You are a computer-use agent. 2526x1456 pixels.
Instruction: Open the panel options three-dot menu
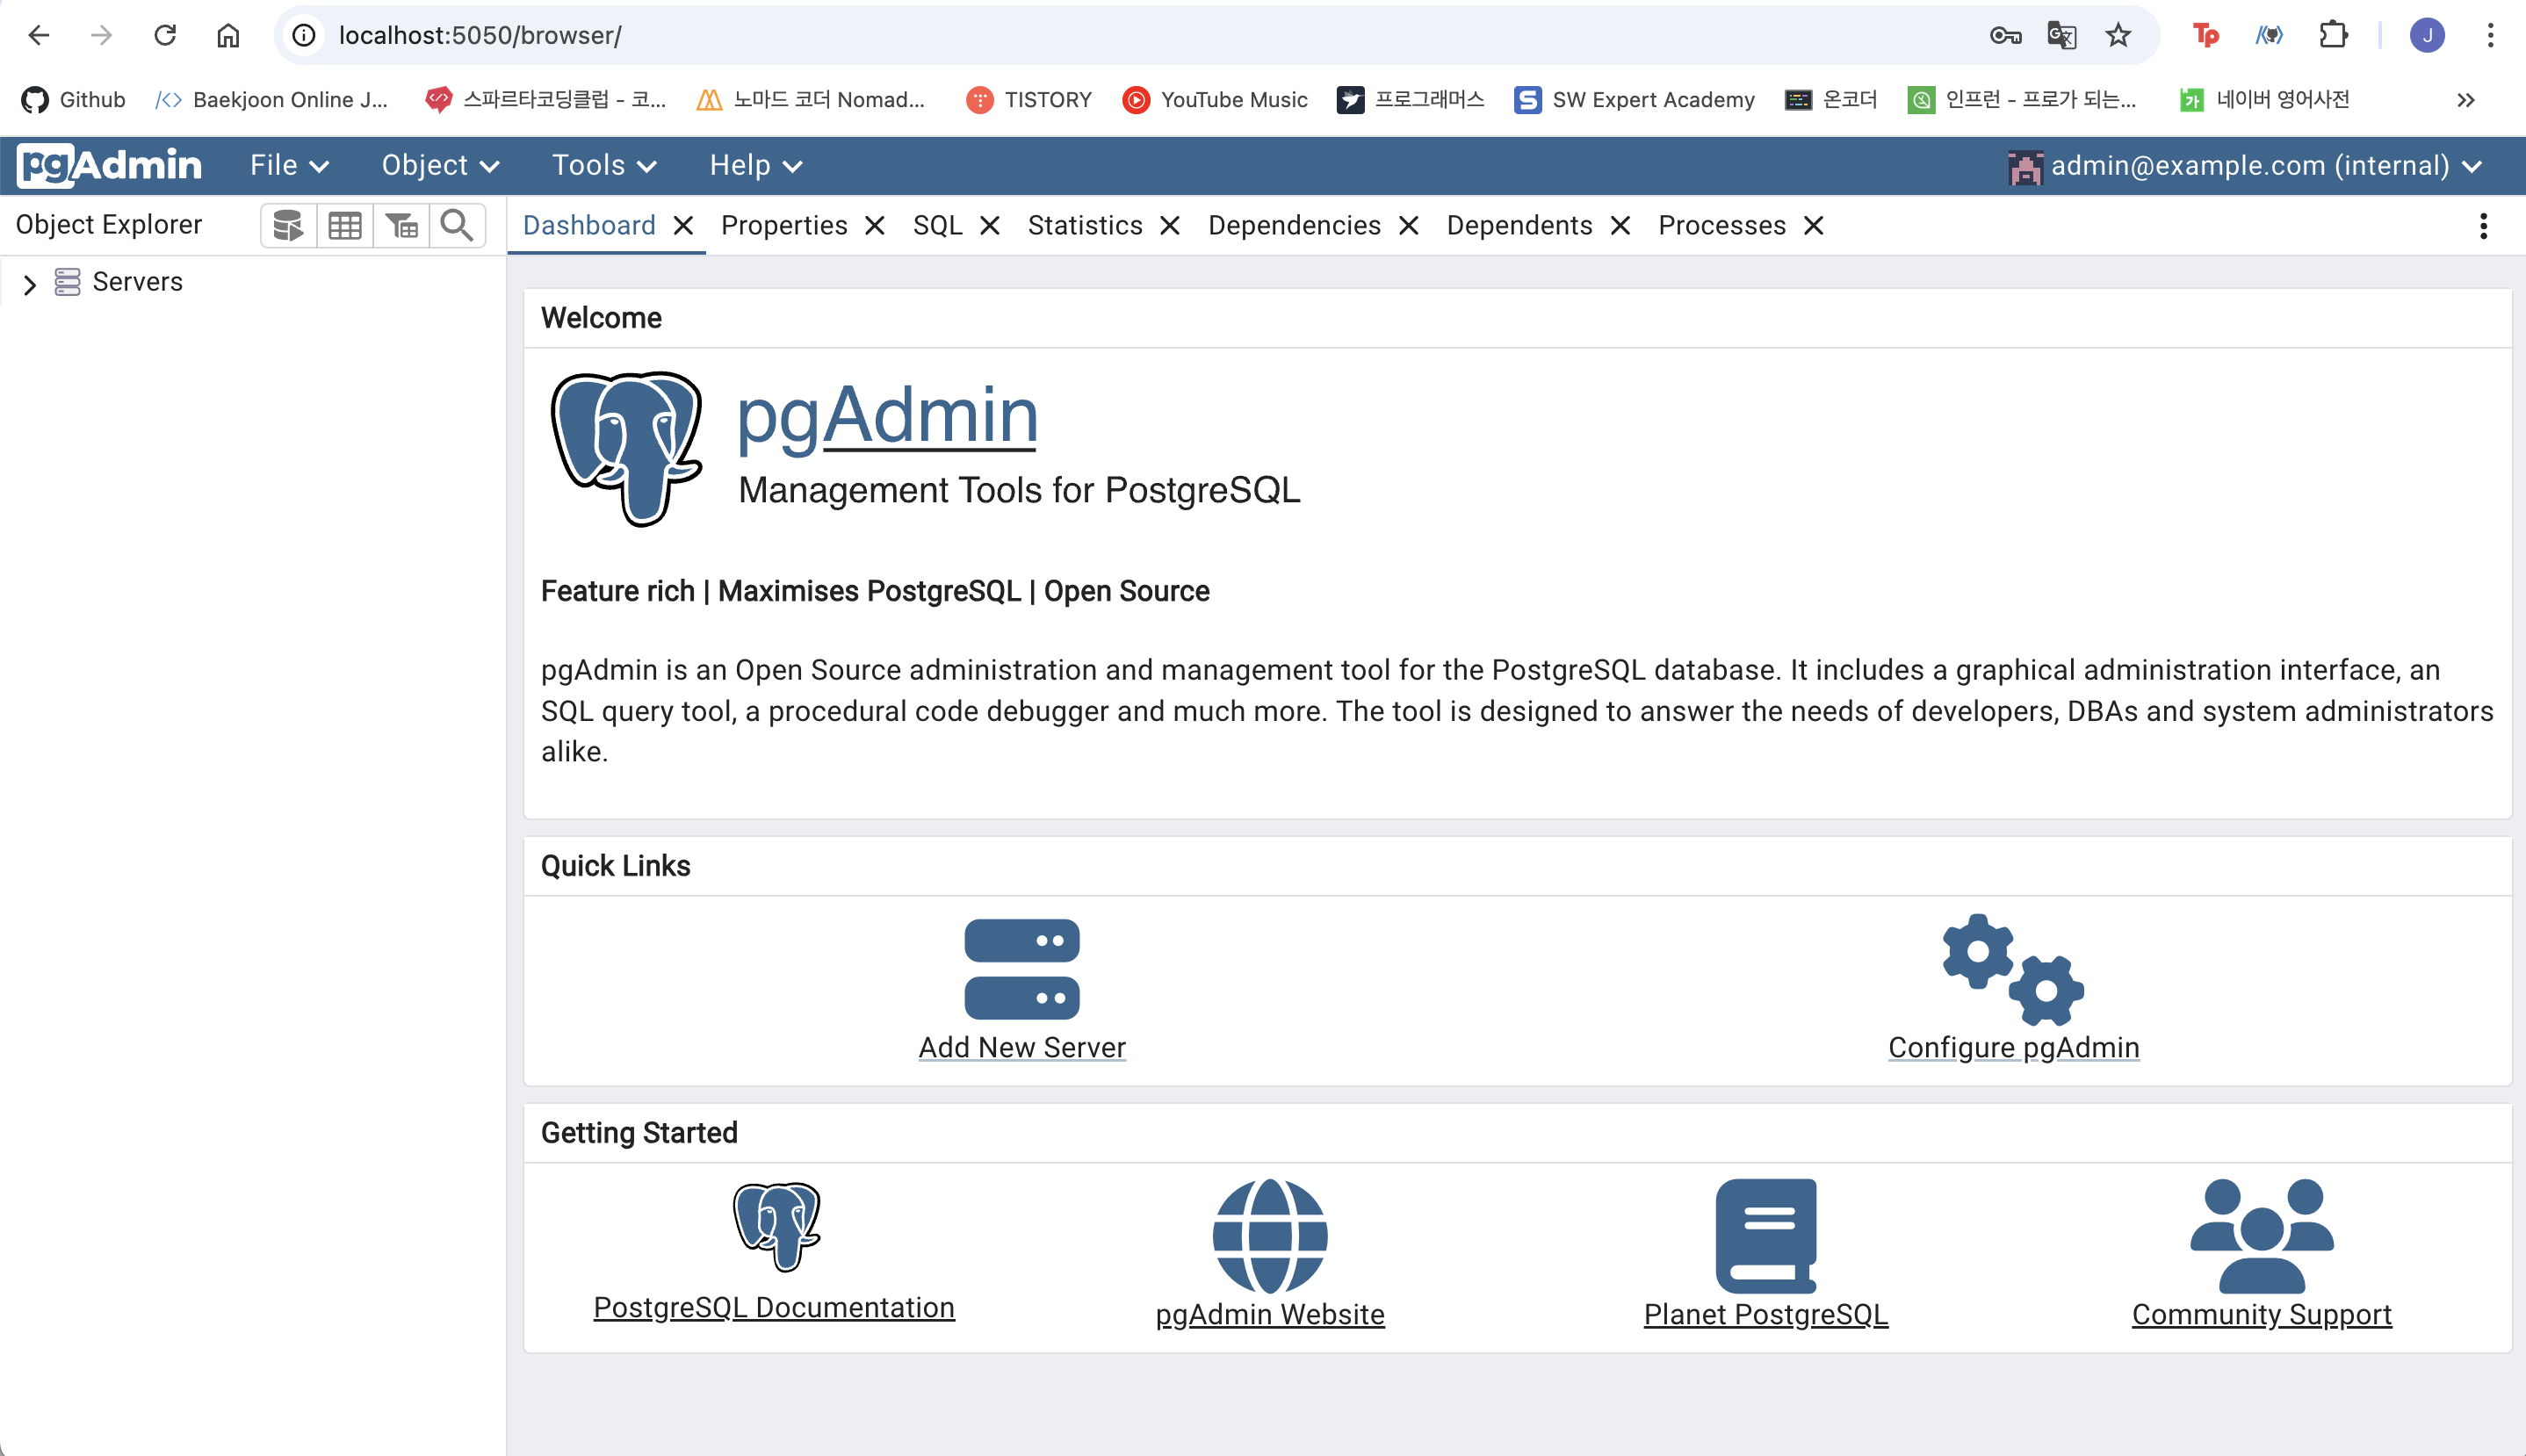(x=2483, y=226)
